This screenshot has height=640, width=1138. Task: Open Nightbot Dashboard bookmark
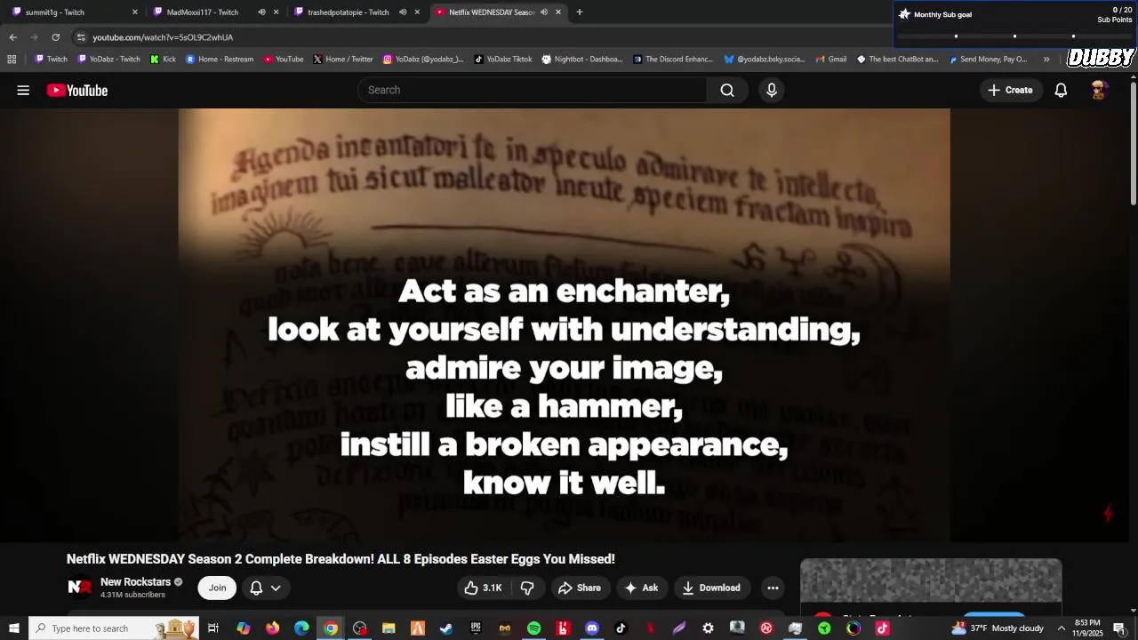tap(582, 60)
